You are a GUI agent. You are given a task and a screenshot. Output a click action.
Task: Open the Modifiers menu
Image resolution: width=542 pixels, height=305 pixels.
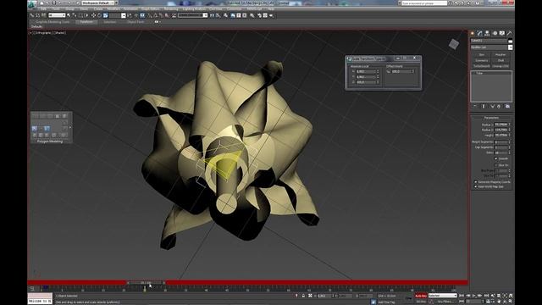(113, 9)
